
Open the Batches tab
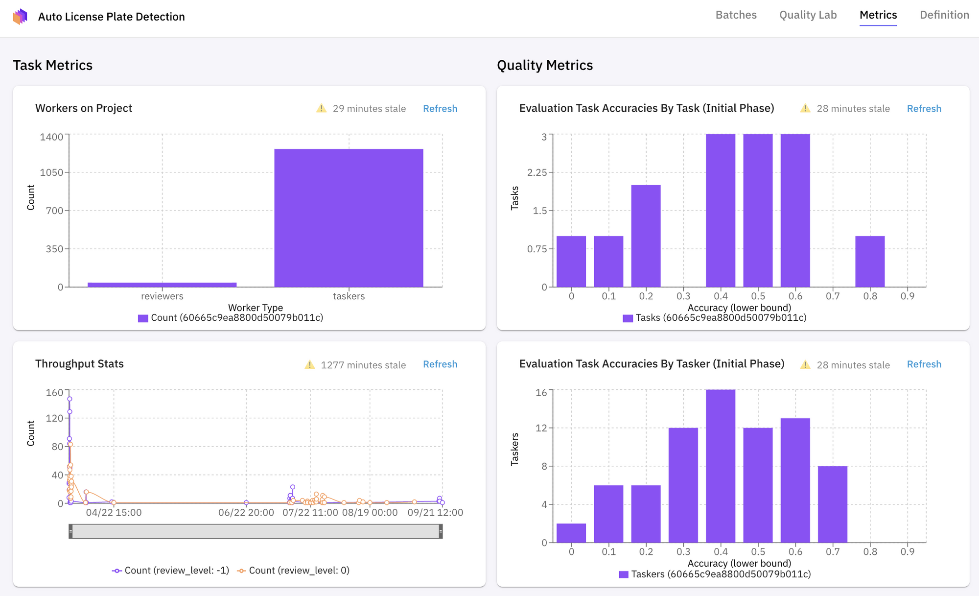(x=736, y=15)
